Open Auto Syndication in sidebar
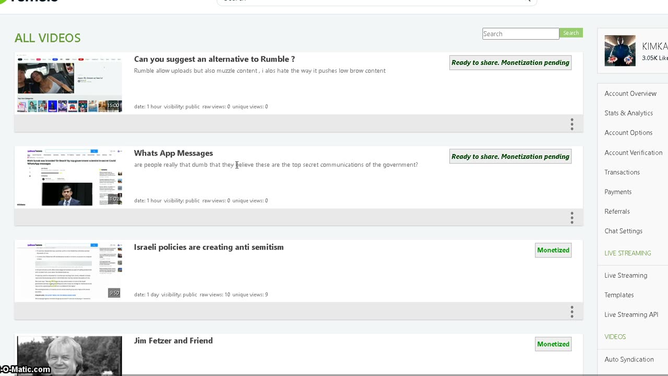 pos(629,359)
